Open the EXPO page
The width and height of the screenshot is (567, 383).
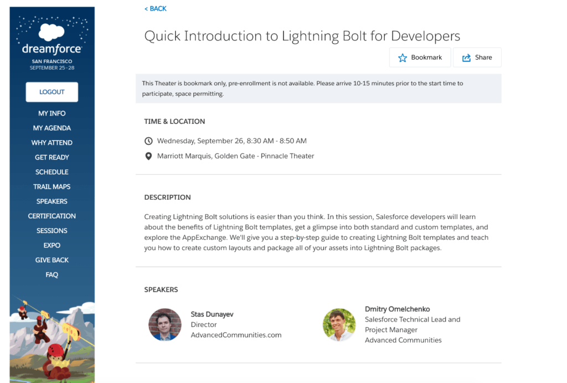pyautogui.click(x=51, y=245)
